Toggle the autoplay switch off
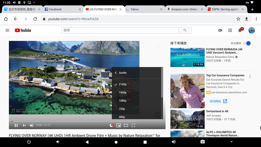The width and height of the screenshot is (261, 147). pos(247,43)
